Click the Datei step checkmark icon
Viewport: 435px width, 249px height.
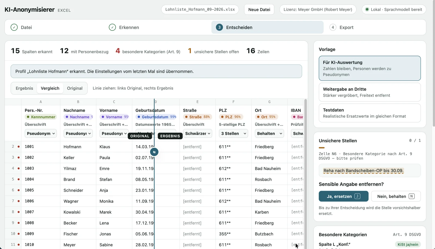14,27
